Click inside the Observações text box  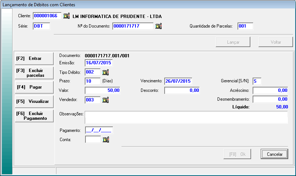click(x=186, y=118)
